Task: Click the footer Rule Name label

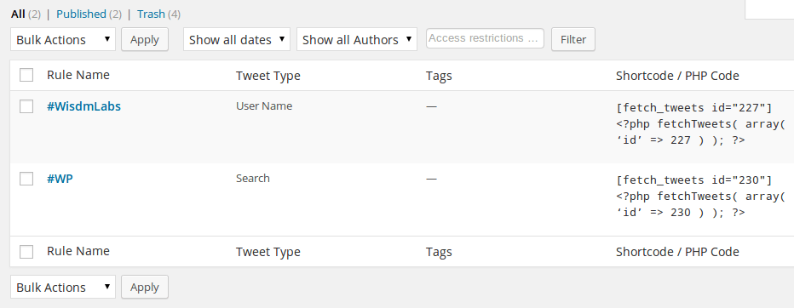Action: tap(78, 251)
